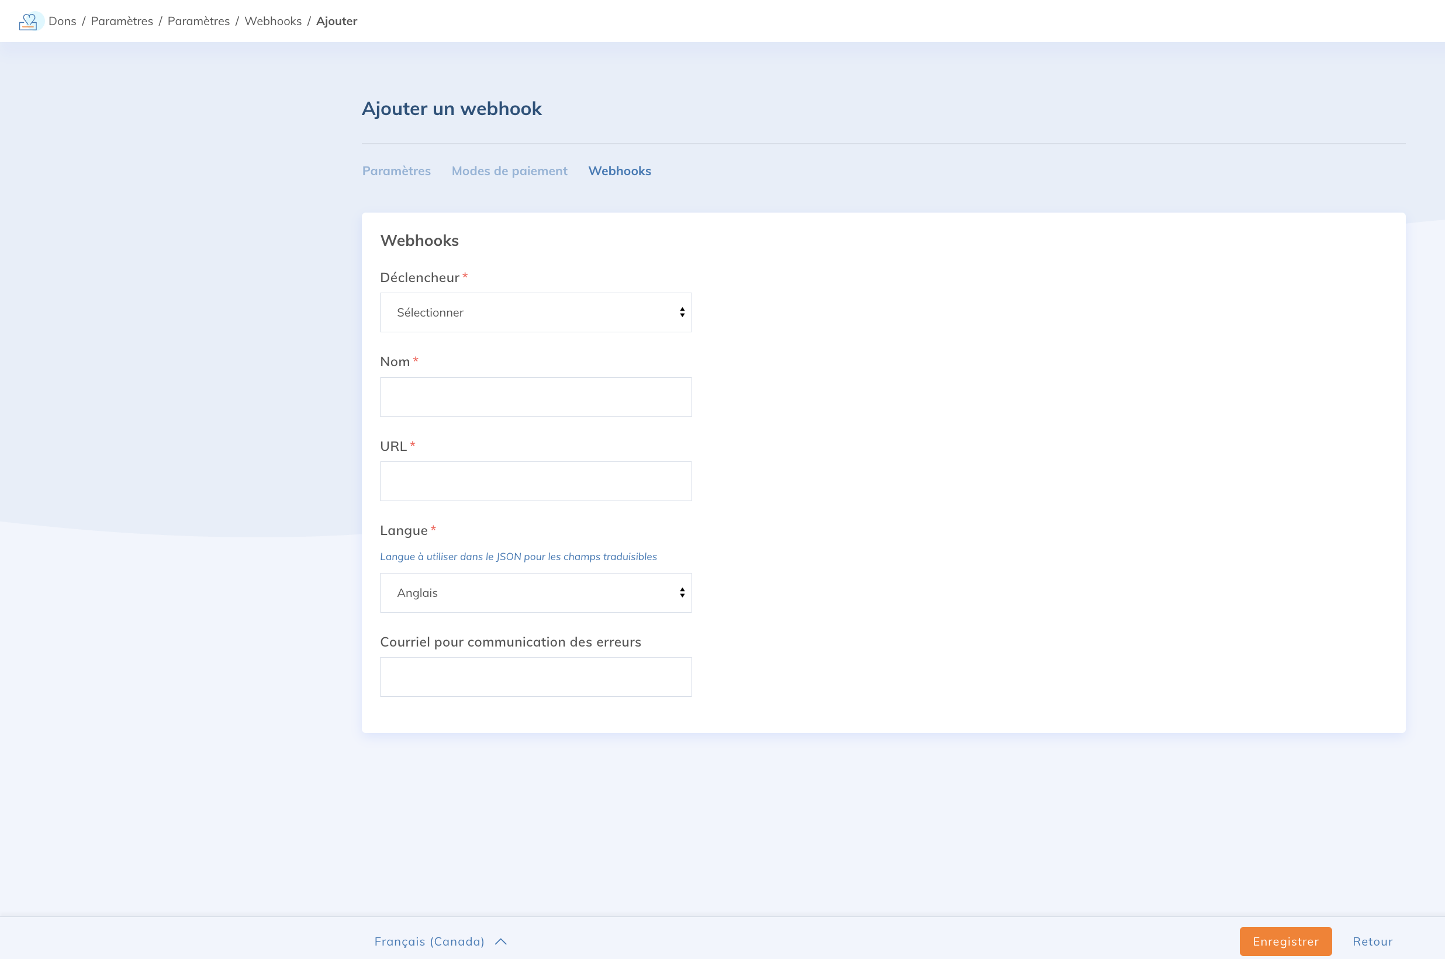Viewport: 1445px width, 959px height.
Task: Open the Langue dropdown set to Anglais
Action: tap(535, 593)
